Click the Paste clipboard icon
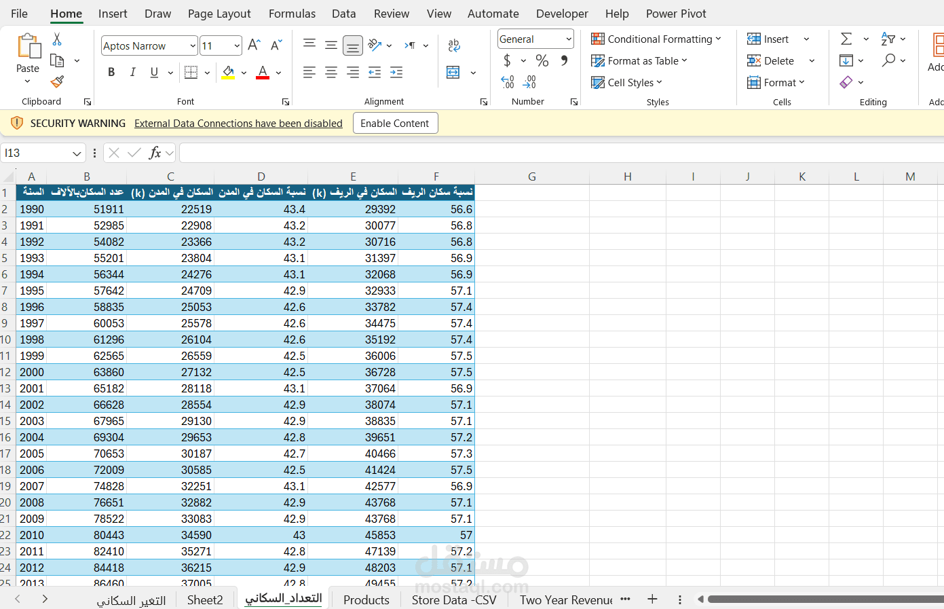 (28, 46)
